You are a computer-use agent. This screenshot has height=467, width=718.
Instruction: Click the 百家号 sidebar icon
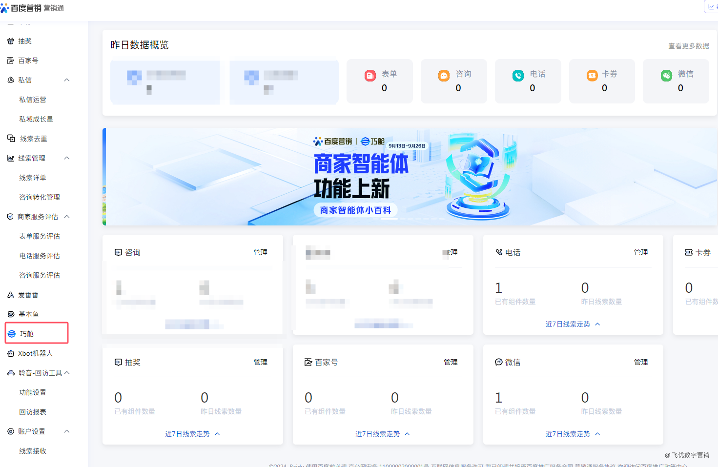(11, 61)
